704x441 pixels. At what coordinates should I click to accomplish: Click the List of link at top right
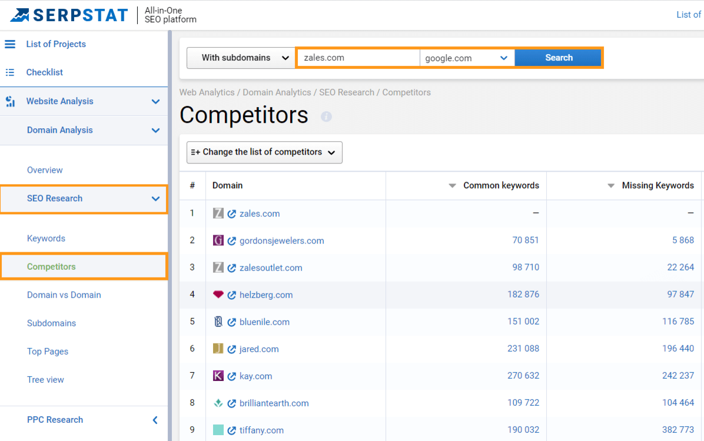(689, 15)
